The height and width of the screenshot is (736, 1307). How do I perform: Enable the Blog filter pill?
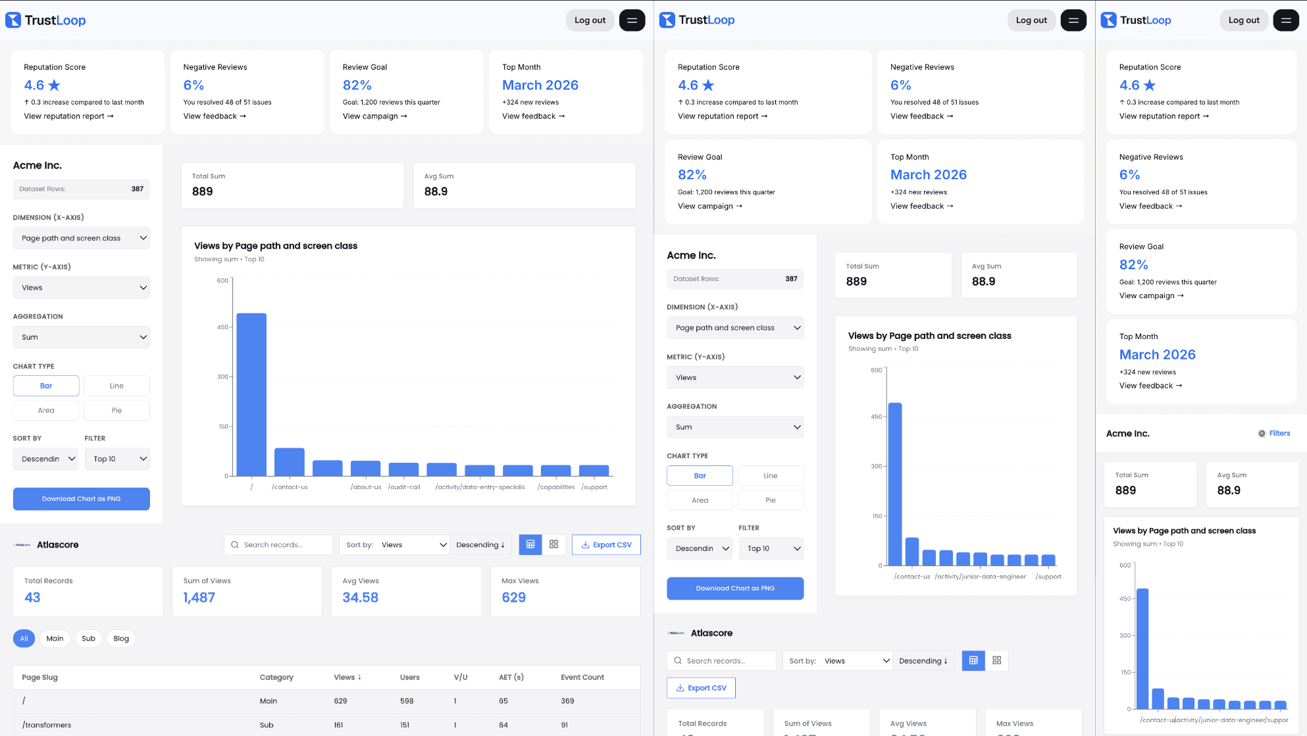(x=121, y=639)
